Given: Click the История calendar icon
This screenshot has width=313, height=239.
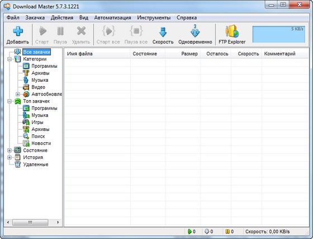Looking at the screenshot, I should coord(17,157).
